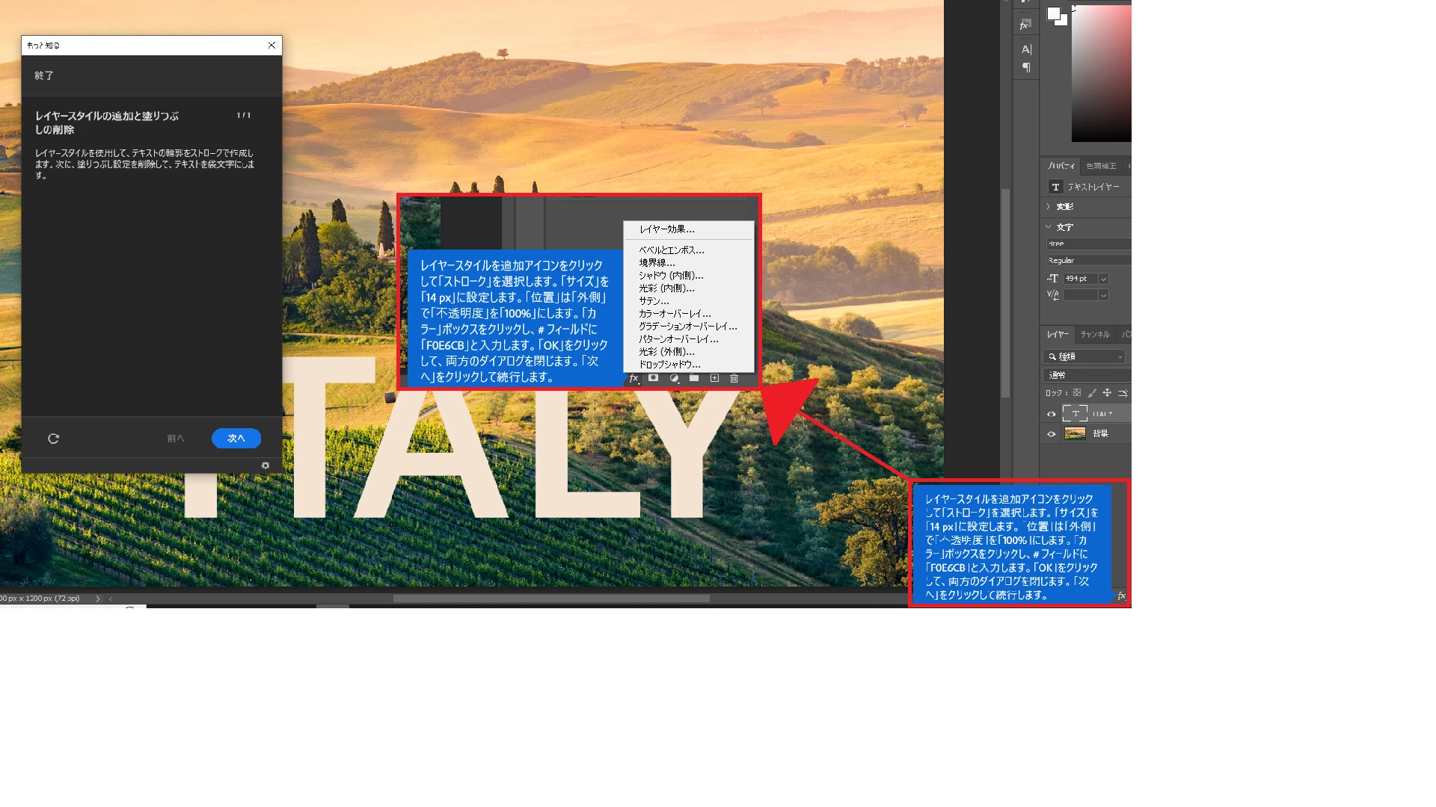The height and width of the screenshot is (807, 1436).
Task: Click the restart tutorial circular arrow icon
Action: pos(53,439)
